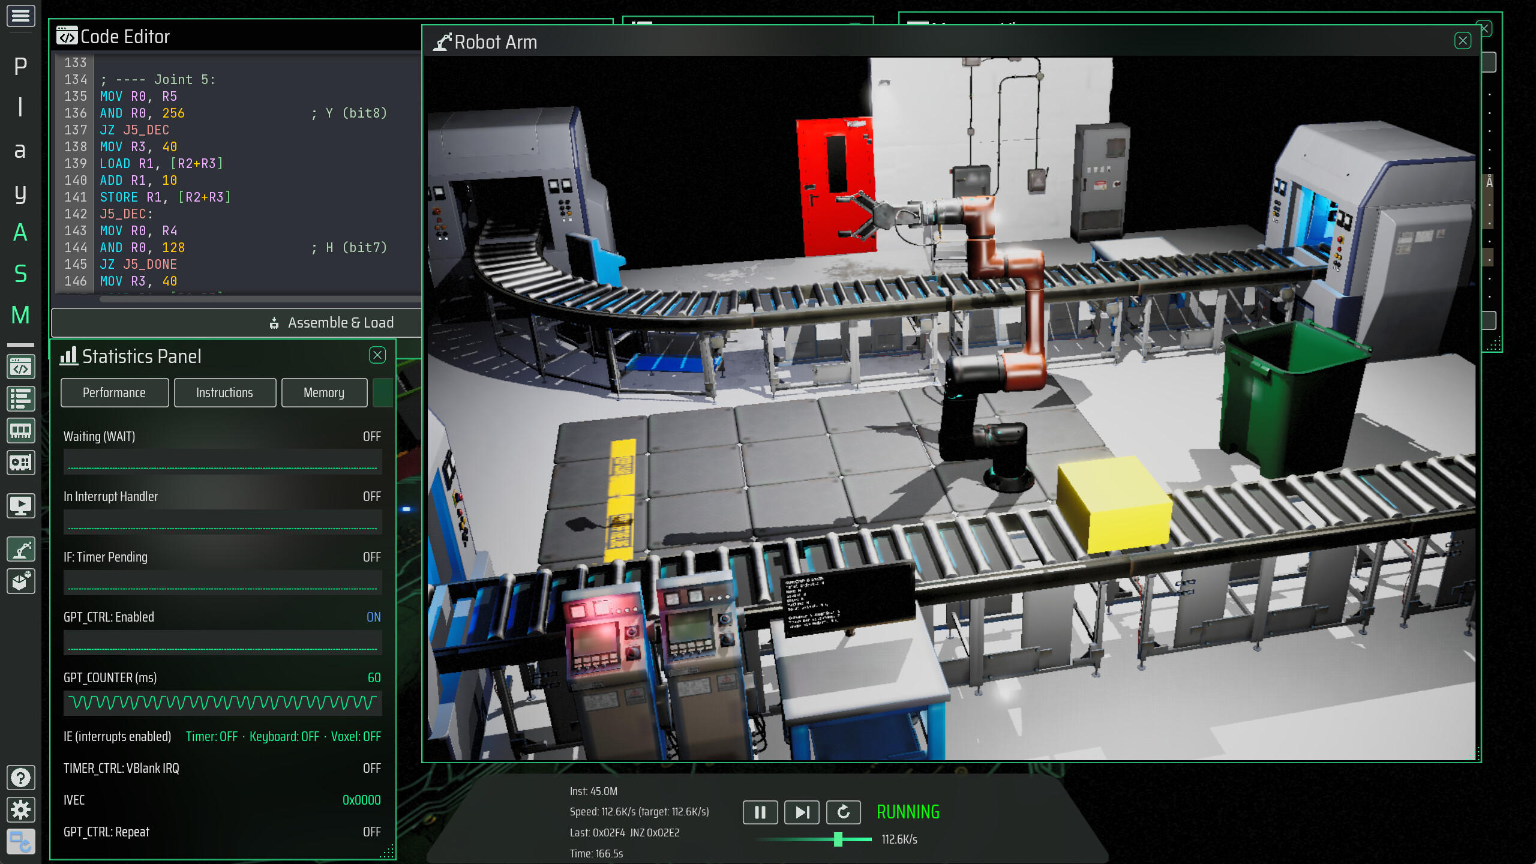Viewport: 1536px width, 864px height.
Task: Open the Statistics list panel icon
Action: click(20, 399)
